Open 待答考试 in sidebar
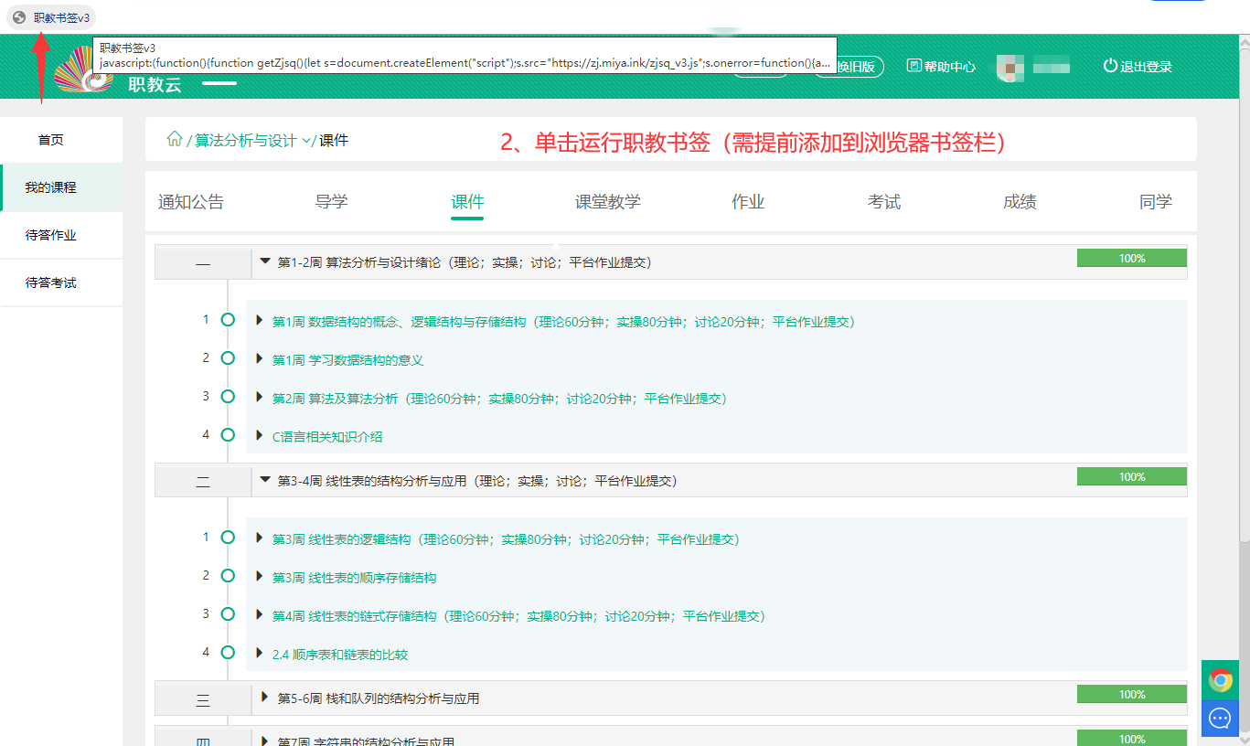 pyautogui.click(x=51, y=282)
